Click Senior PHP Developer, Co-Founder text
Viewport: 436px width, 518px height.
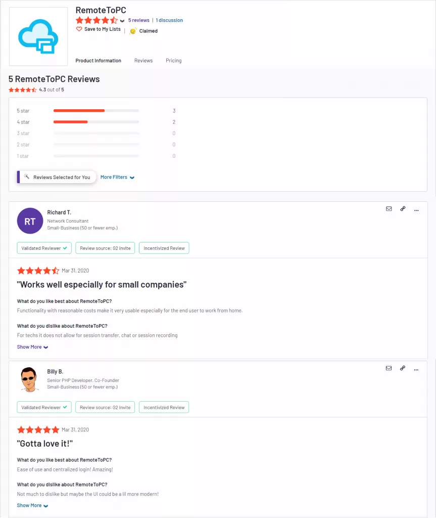tap(83, 380)
